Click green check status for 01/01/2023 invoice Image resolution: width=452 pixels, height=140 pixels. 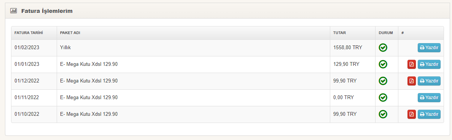pos(383,64)
